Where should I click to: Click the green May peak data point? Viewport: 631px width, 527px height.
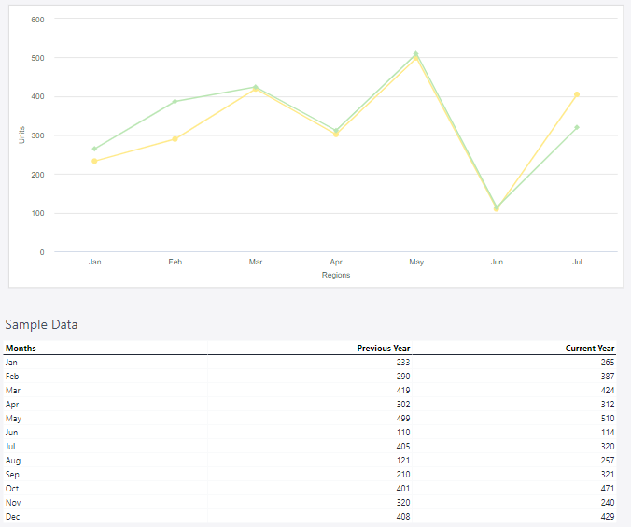(x=416, y=54)
